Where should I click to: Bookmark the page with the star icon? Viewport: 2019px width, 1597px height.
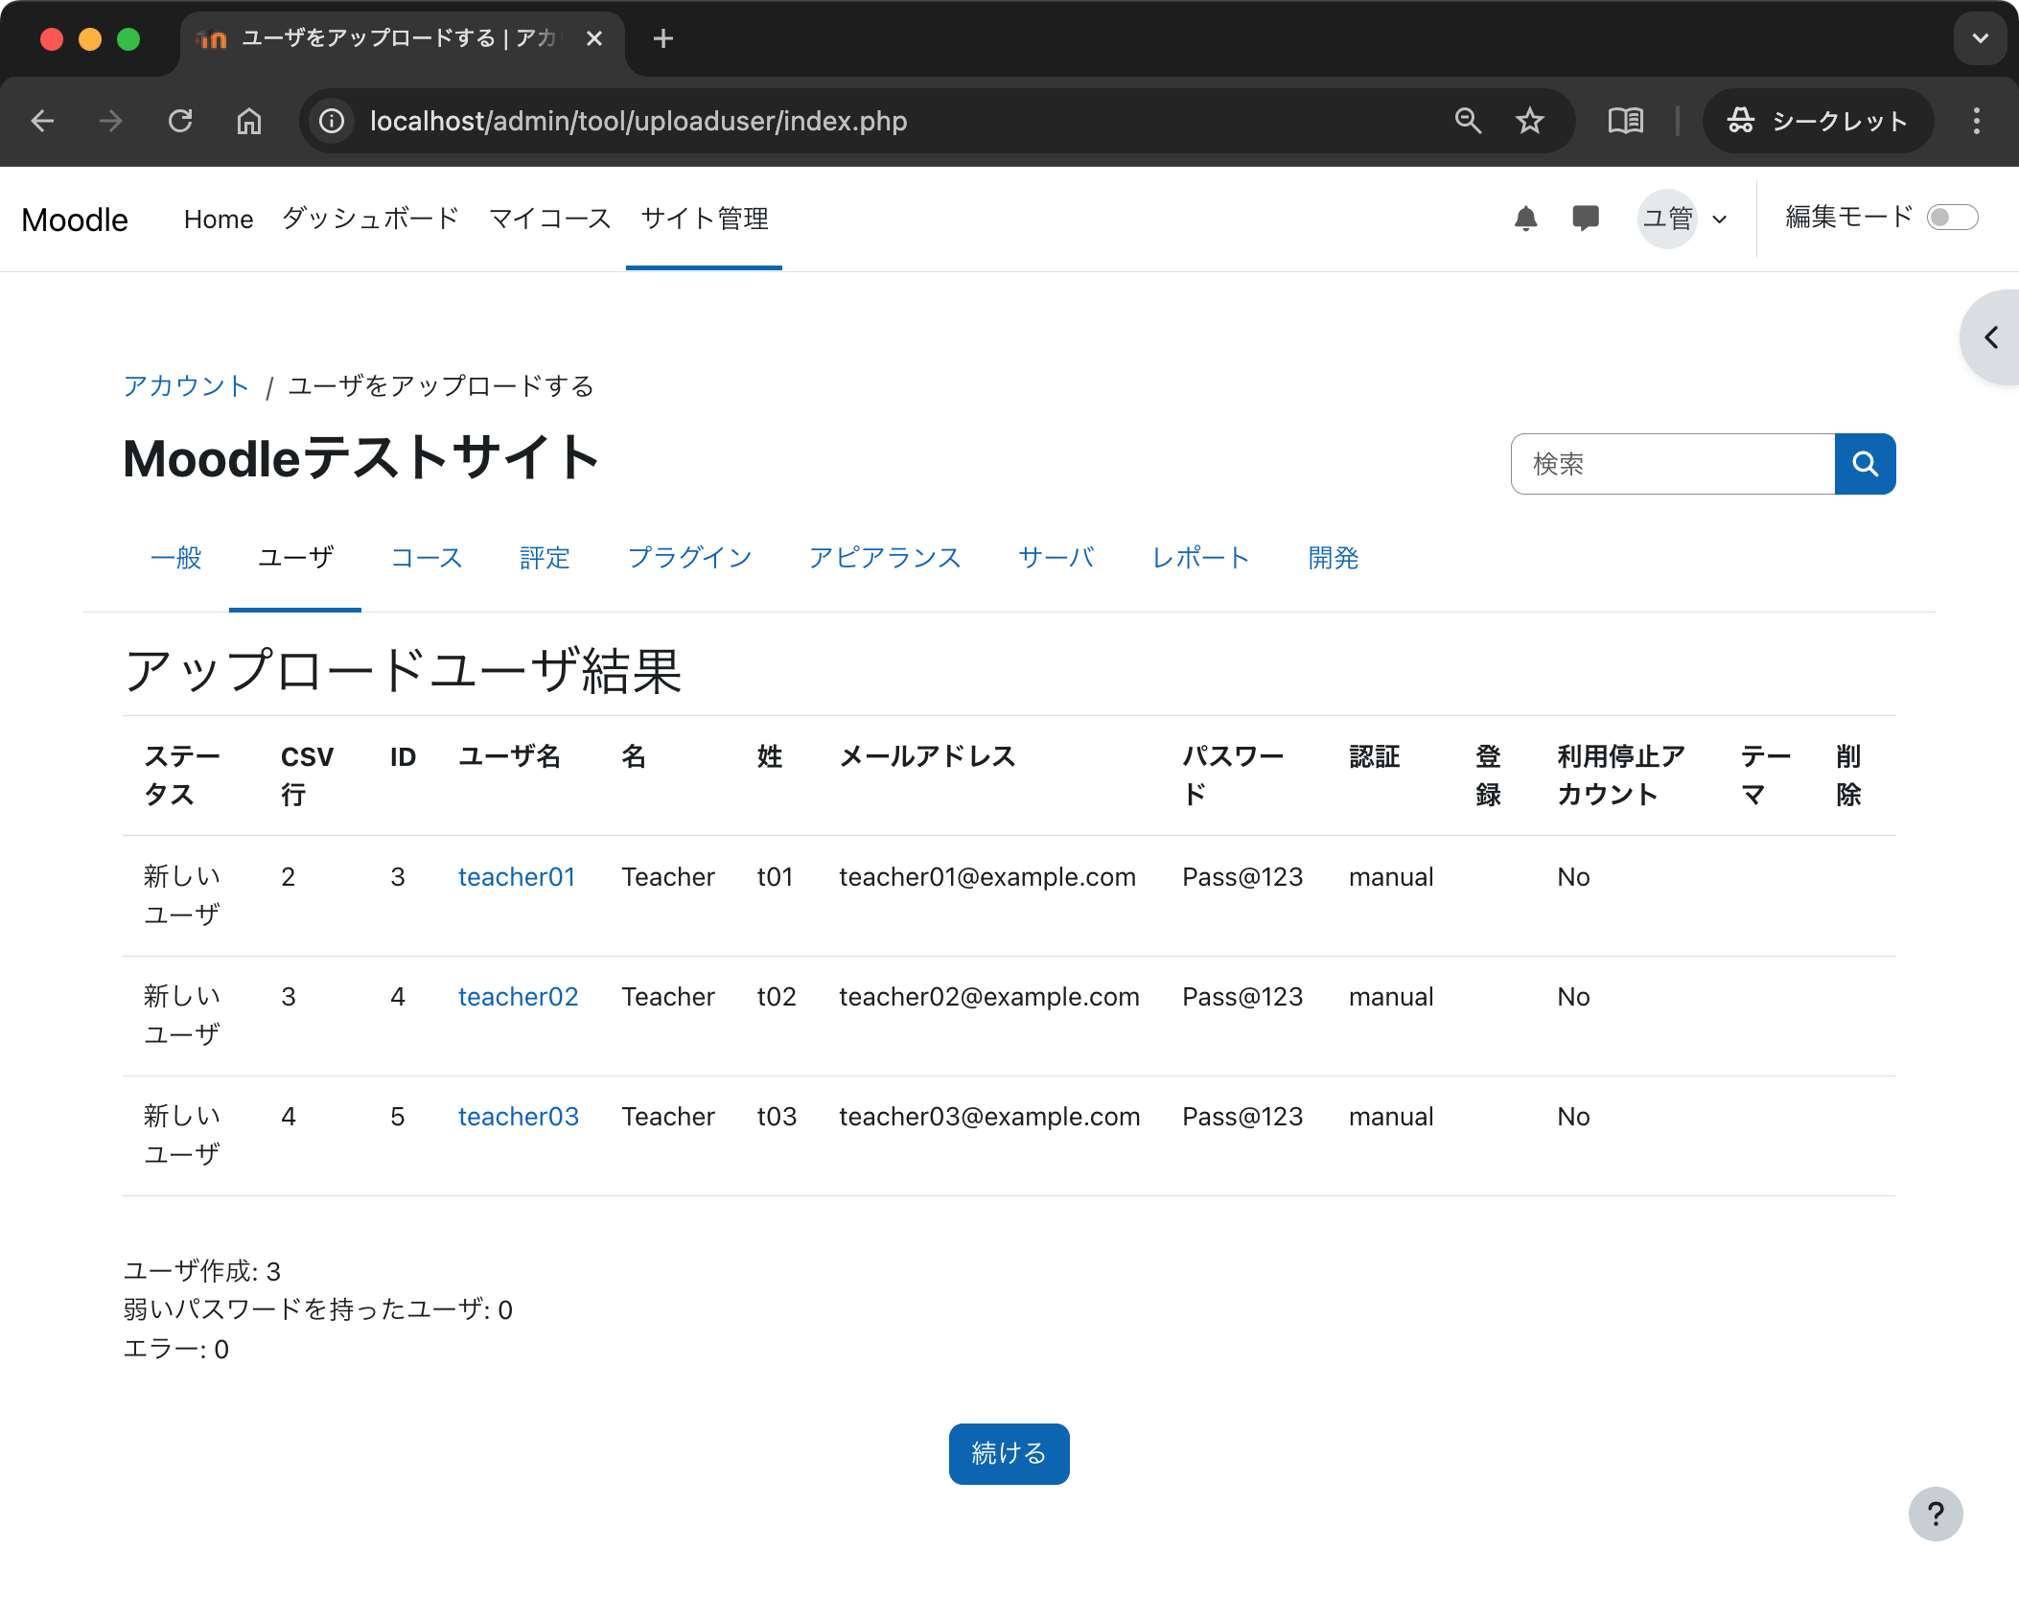[1528, 121]
